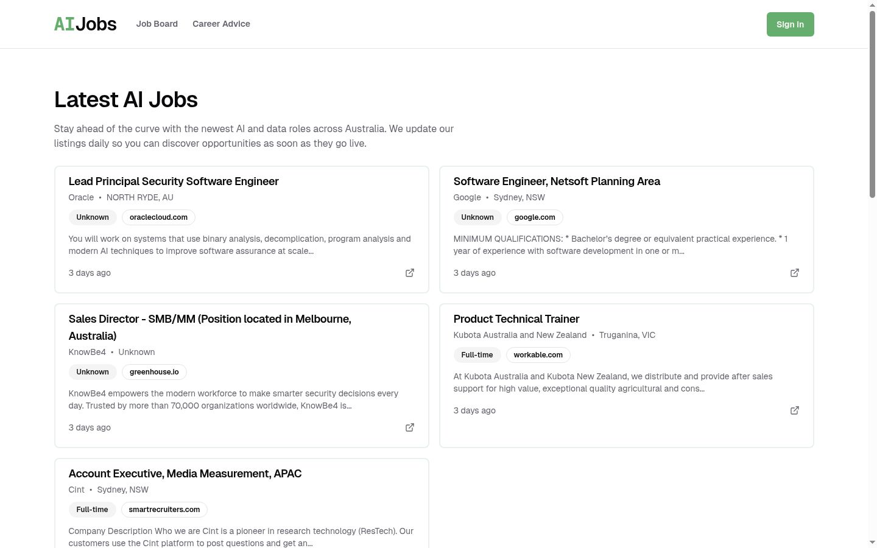The image size is (877, 548).
Task: Open Software Engineer, Netsoft Planning Area listing
Action: pos(557,181)
